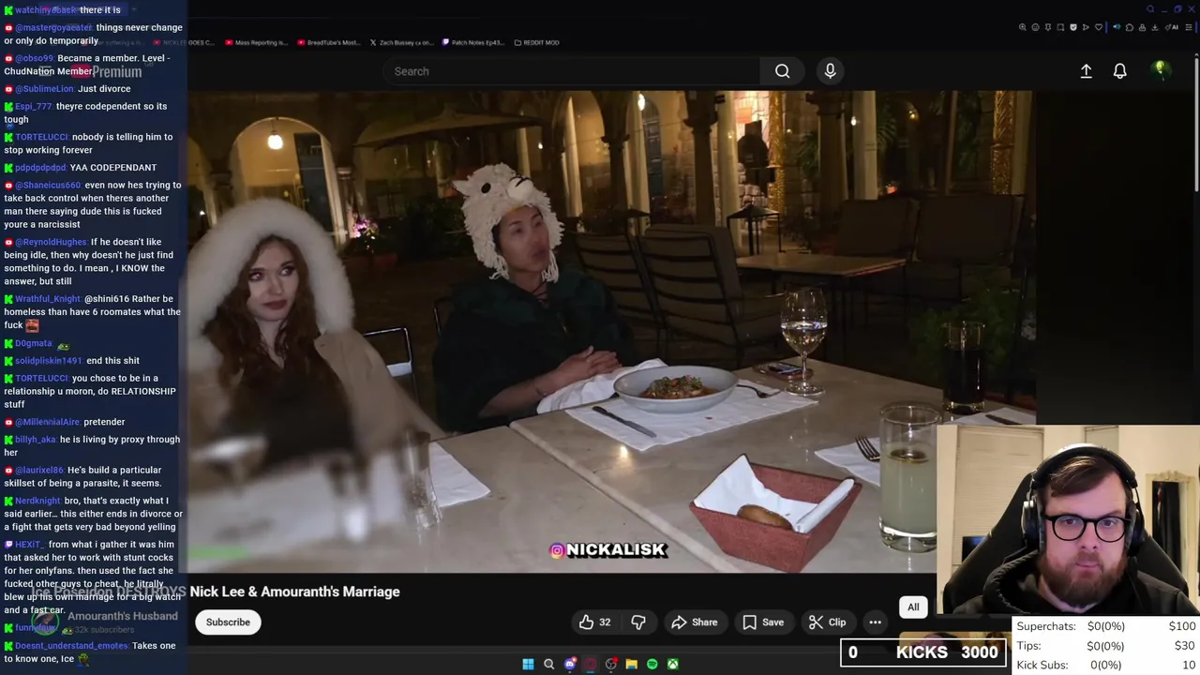Open more actions three-dot menu
Screen dimensions: 1200x675
click(x=875, y=622)
